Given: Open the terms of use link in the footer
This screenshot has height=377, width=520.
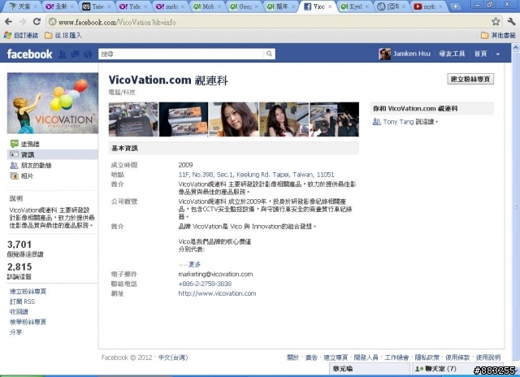Looking at the screenshot, I should coord(457,357).
